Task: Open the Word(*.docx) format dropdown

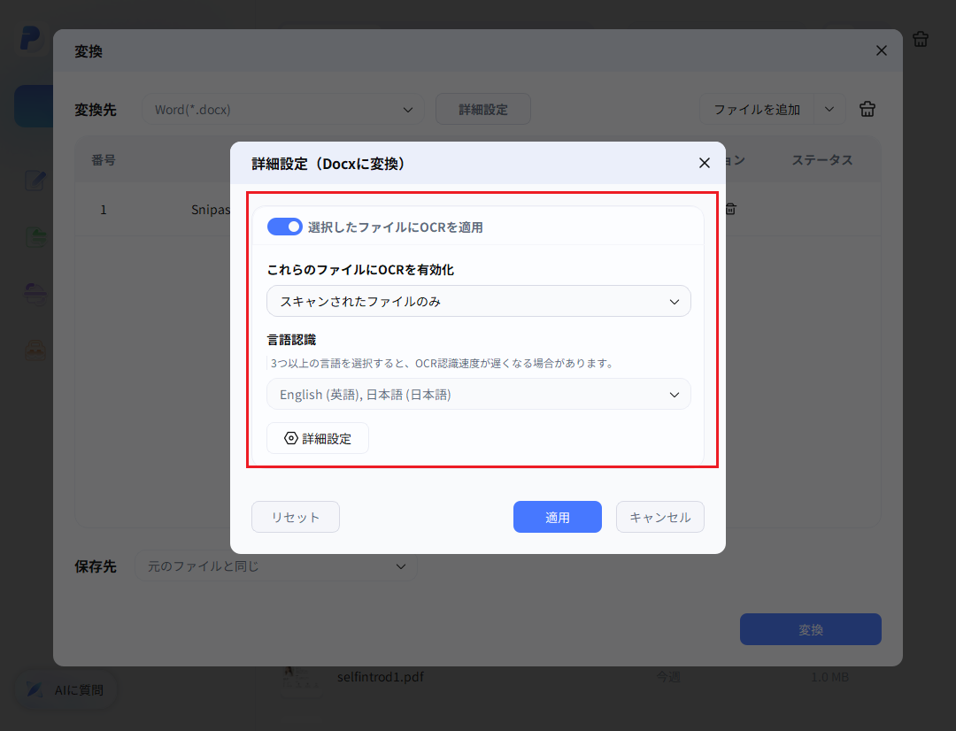Action: [x=283, y=110]
